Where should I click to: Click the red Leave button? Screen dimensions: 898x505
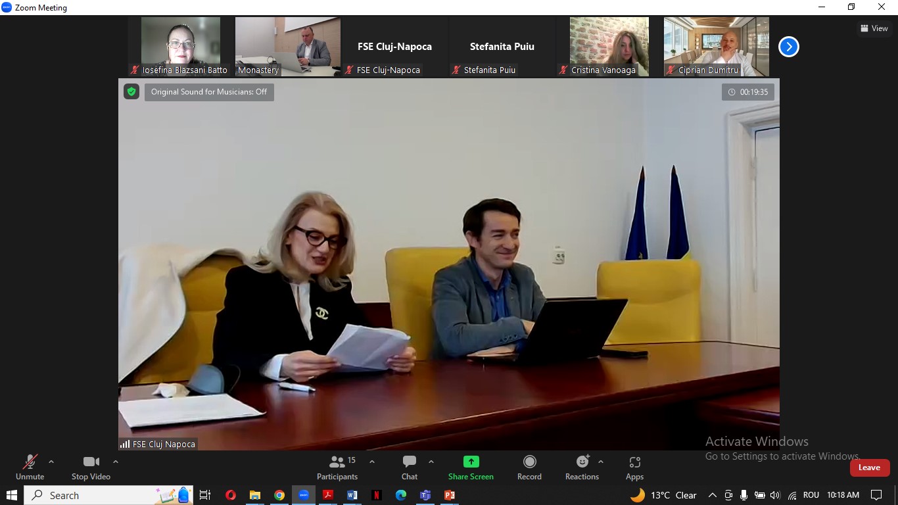click(869, 468)
